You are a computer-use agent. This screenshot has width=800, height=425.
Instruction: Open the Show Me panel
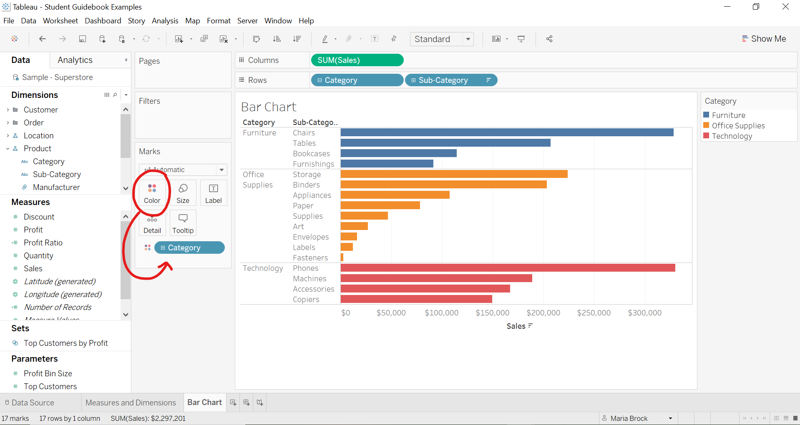pyautogui.click(x=767, y=38)
